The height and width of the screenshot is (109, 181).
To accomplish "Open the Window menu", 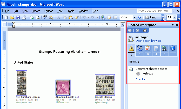I will click(x=83, y=11).
